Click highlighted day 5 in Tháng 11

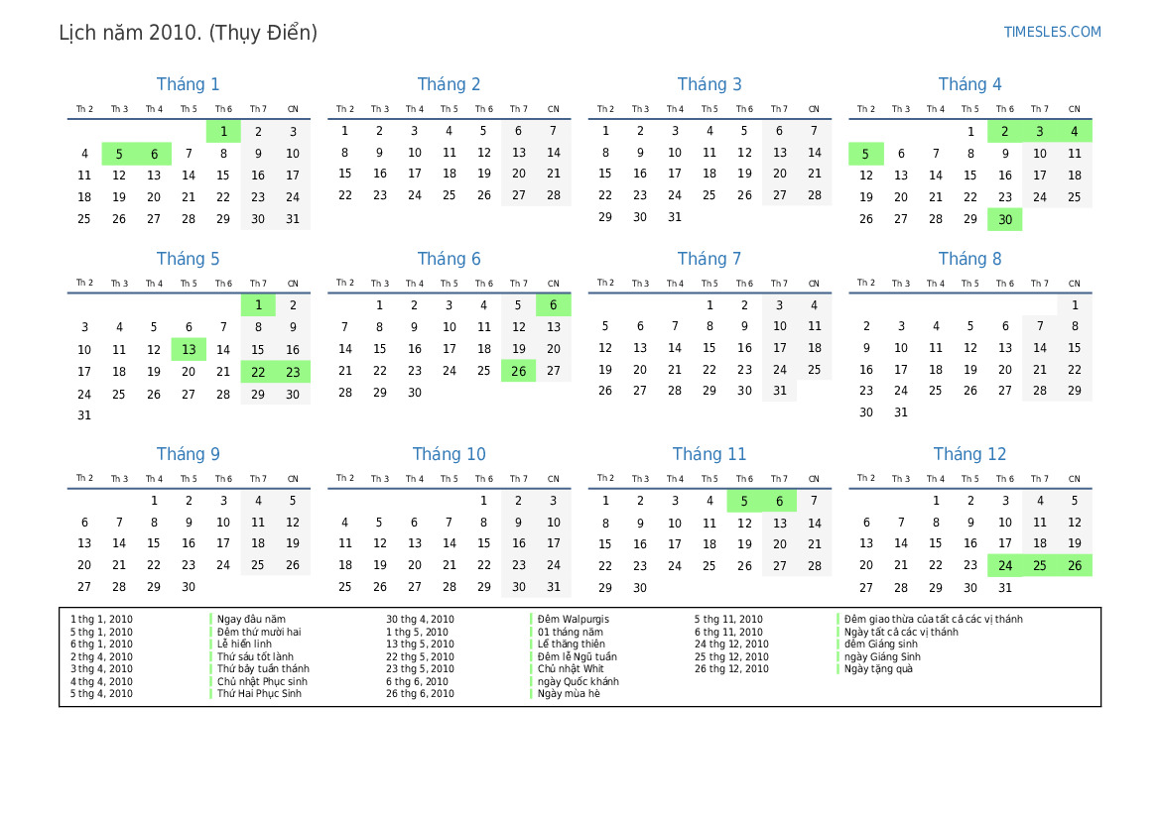[744, 501]
